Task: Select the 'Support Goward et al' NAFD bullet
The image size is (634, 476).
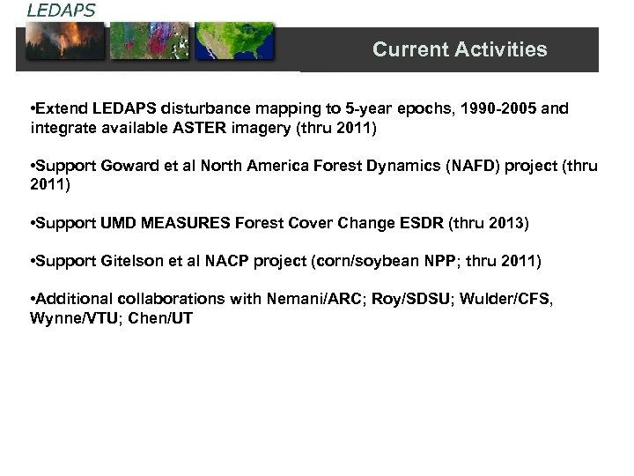Action: [313, 175]
